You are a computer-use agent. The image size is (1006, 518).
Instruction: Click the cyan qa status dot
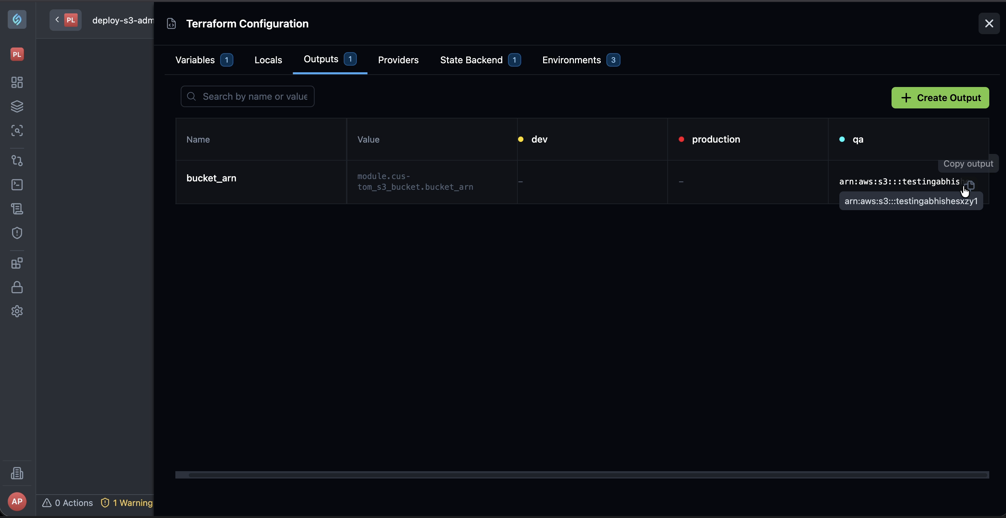click(842, 139)
